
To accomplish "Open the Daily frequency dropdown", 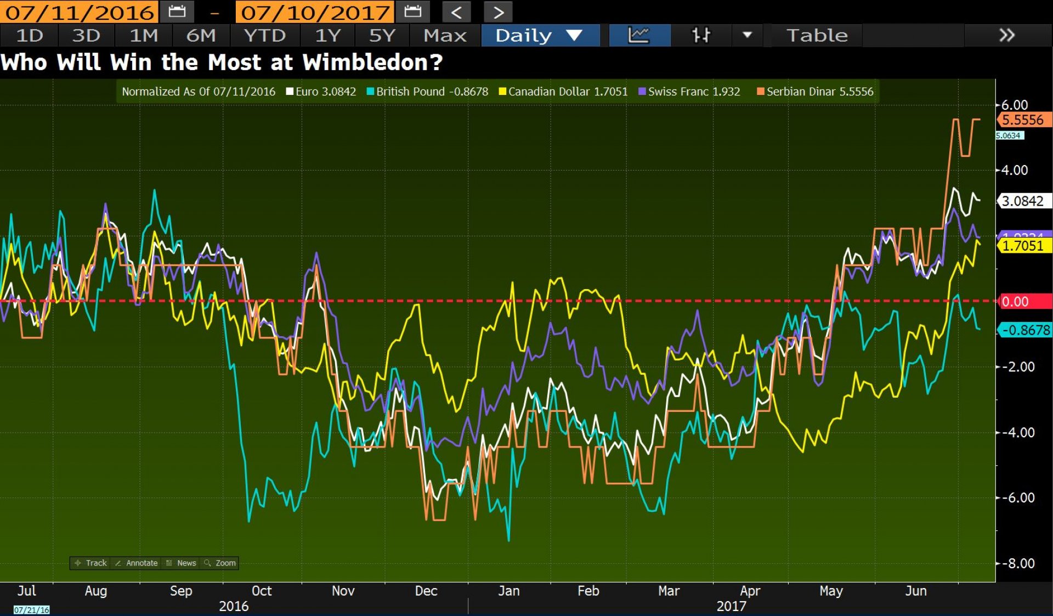I will [x=539, y=36].
